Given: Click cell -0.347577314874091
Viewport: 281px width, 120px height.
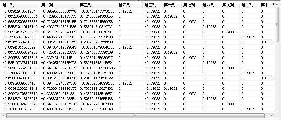Looking at the screenshot, I should [98, 104].
